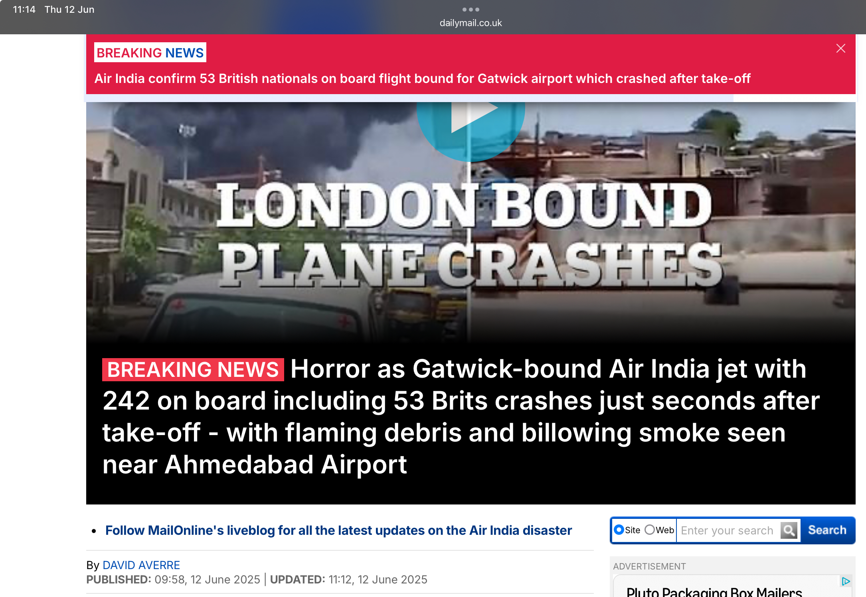Play the London bound plane crash video

(471, 120)
